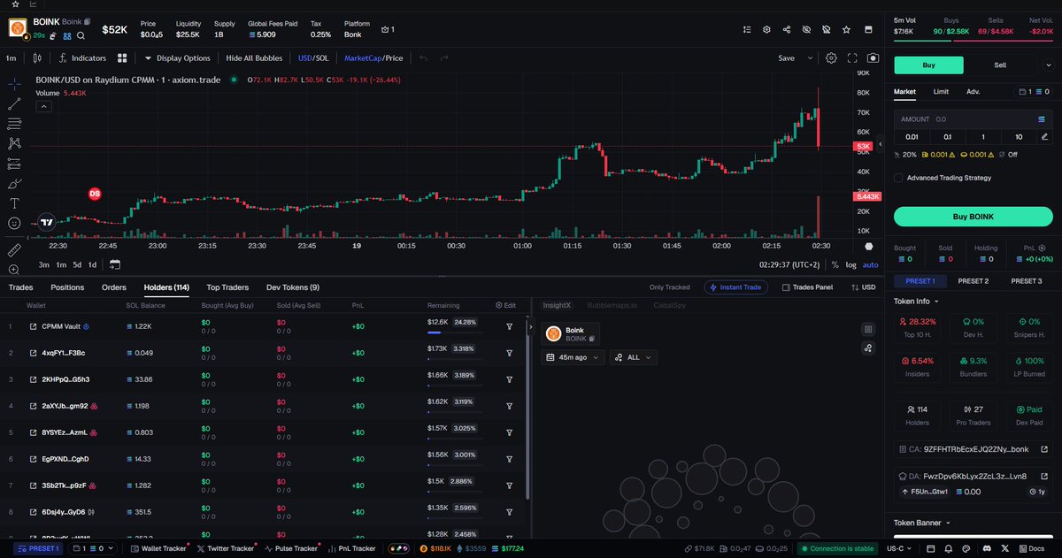Select the trend line drawing tool

(x=14, y=103)
